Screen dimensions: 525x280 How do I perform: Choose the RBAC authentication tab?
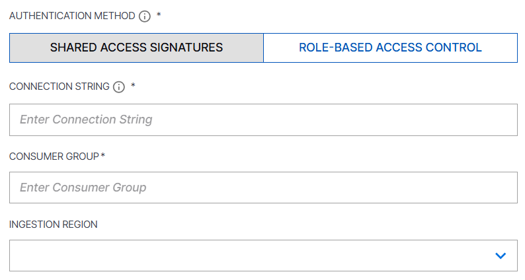click(x=390, y=48)
